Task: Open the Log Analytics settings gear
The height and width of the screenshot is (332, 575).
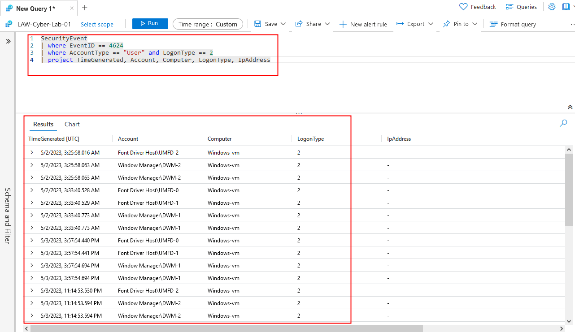Action: (x=552, y=7)
